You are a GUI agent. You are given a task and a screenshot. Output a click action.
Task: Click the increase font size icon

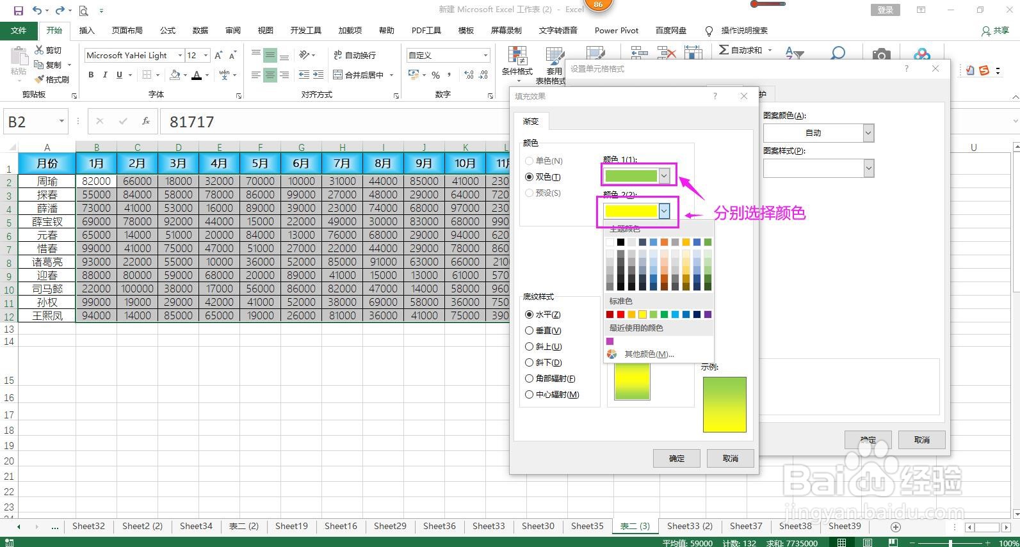219,56
